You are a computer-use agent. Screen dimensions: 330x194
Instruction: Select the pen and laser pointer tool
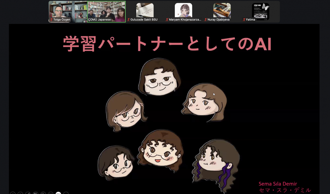tap(28, 193)
